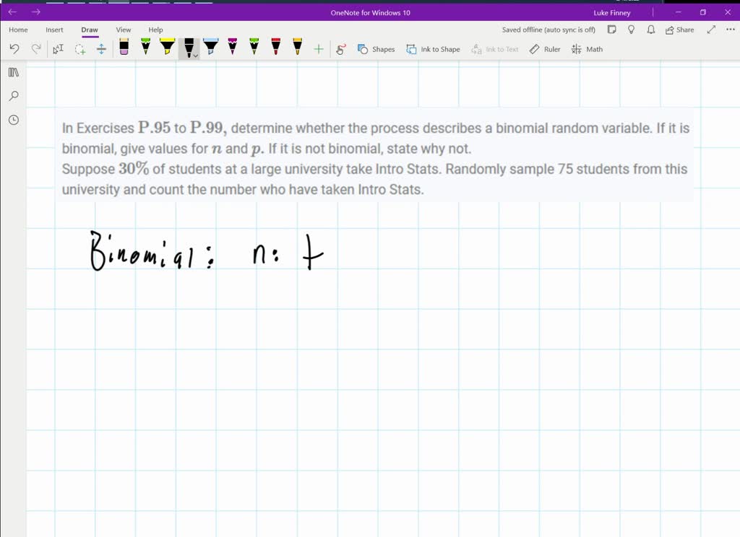Select the lime green pencil
Viewport: 740px width, 537px height.
tap(254, 47)
